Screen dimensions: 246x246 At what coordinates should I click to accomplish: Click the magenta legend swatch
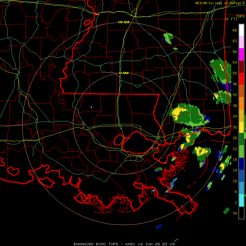[x=241, y=54]
